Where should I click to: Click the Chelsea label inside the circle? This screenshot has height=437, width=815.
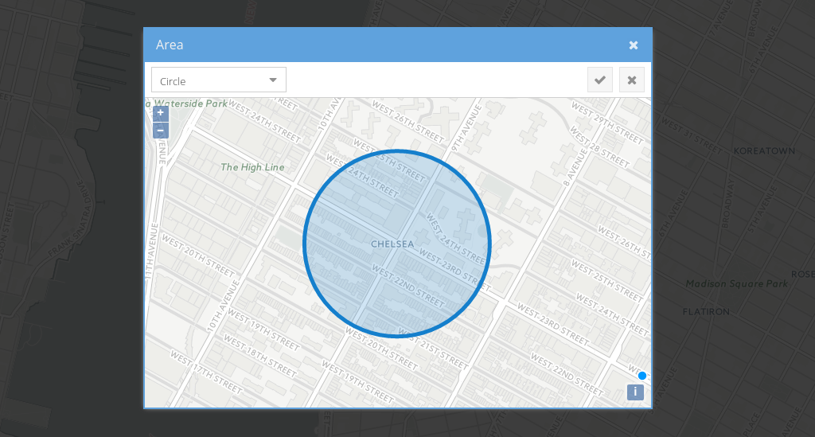(392, 244)
